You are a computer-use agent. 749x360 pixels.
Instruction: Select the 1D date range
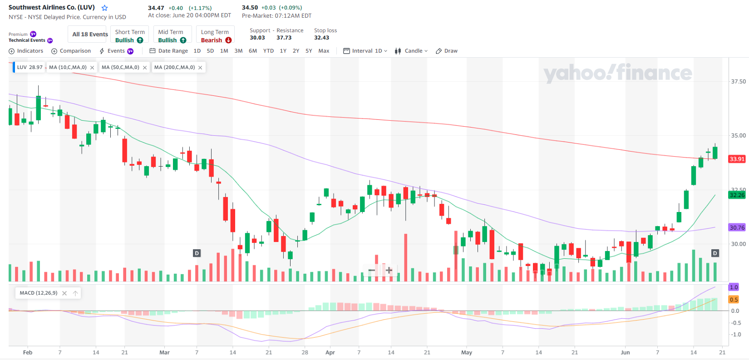click(197, 51)
